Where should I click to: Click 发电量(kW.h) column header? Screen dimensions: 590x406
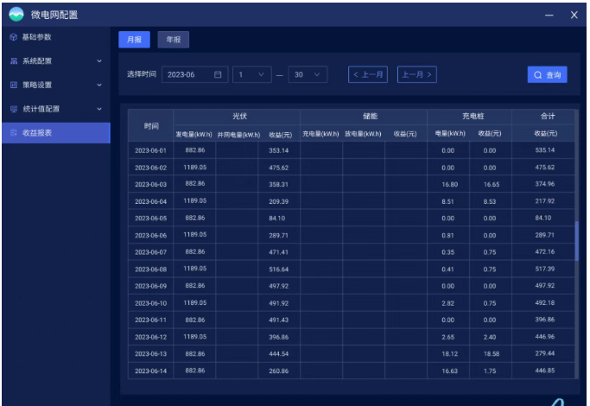tap(193, 134)
